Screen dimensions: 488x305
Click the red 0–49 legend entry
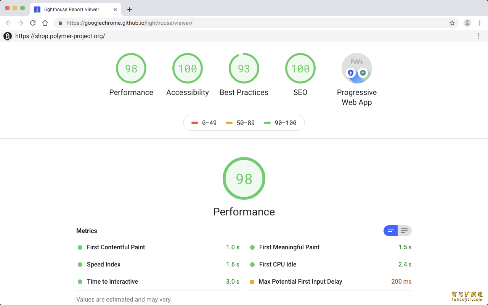pyautogui.click(x=204, y=123)
